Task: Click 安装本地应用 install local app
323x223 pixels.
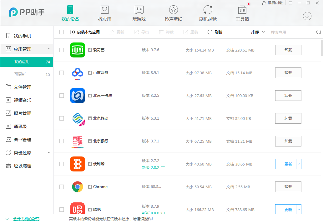Action: [85, 32]
